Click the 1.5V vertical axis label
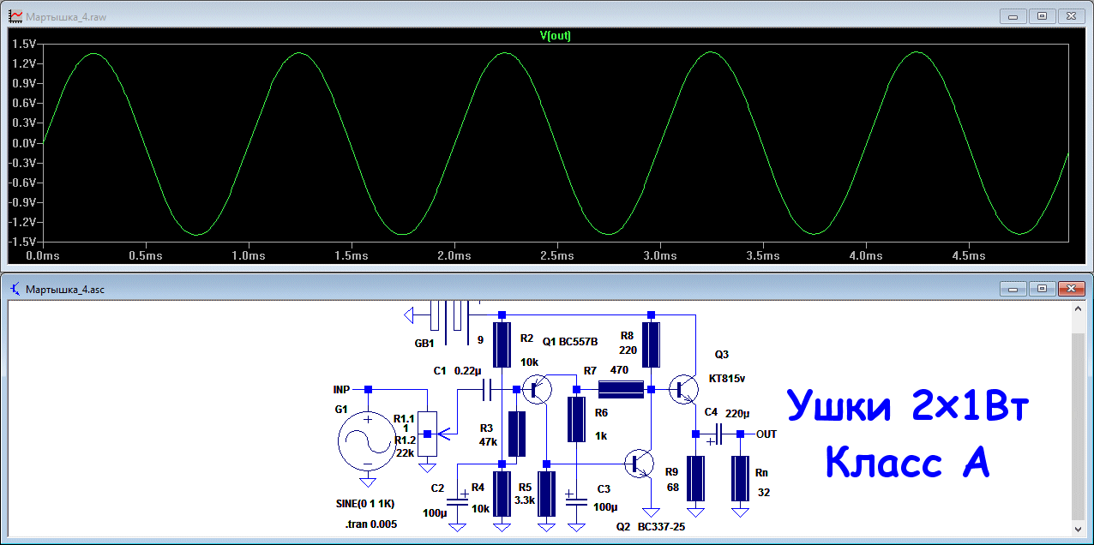Image resolution: width=1094 pixels, height=545 pixels. coord(23,44)
